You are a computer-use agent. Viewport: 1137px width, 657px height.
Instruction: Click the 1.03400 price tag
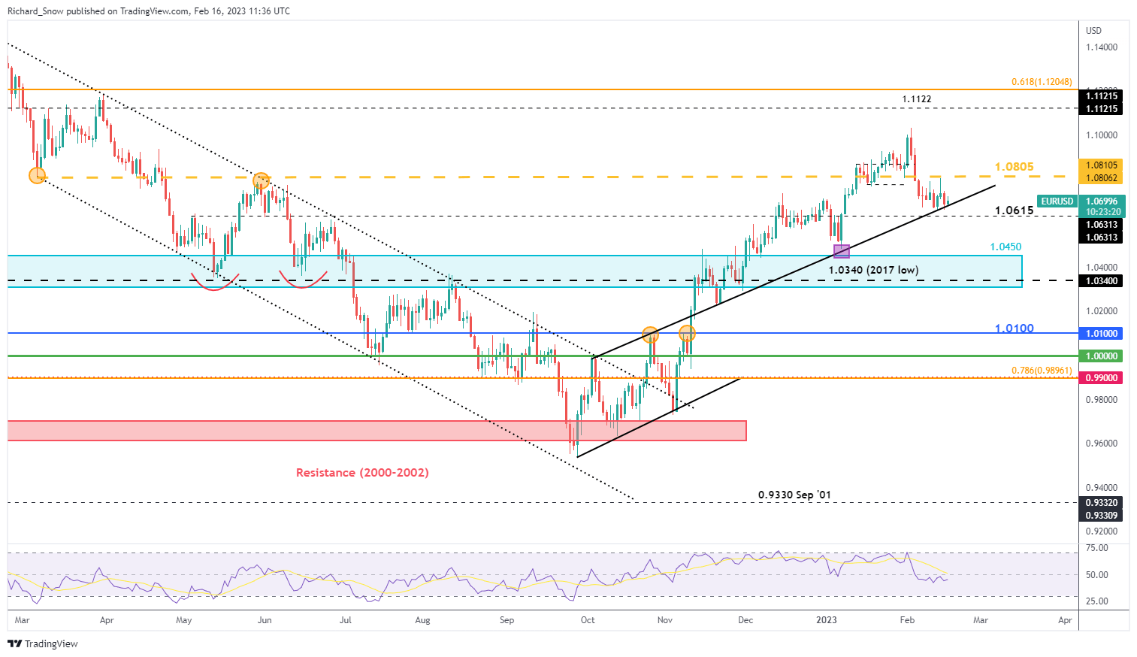pos(1101,281)
